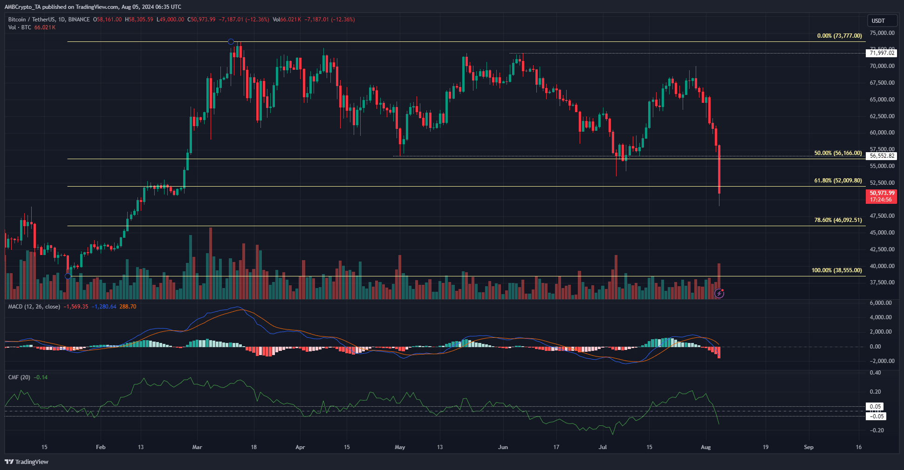
Task: Click the May label on time axis
Action: click(400, 447)
